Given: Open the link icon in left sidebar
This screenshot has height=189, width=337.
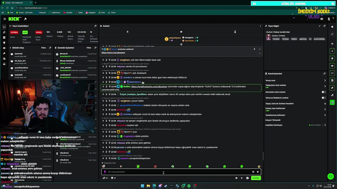Looking at the screenshot, I should click(x=4, y=32).
